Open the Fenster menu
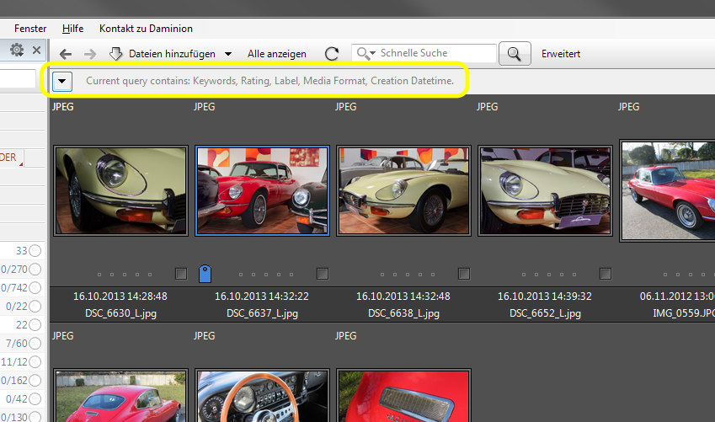Screen dimensions: 715x422 30,29
